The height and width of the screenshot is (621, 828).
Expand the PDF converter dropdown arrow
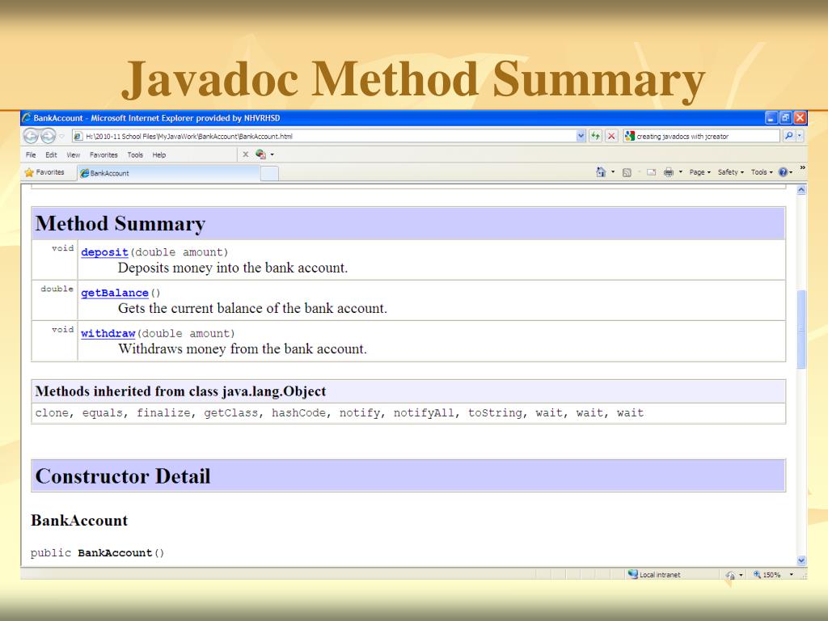(x=272, y=154)
